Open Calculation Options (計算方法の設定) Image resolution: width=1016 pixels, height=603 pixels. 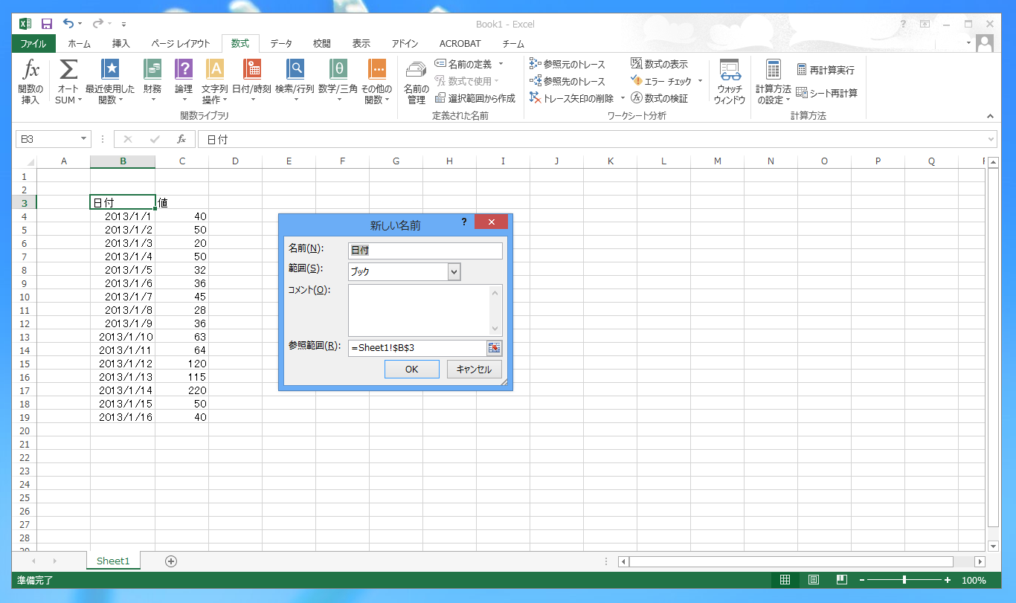click(x=774, y=82)
